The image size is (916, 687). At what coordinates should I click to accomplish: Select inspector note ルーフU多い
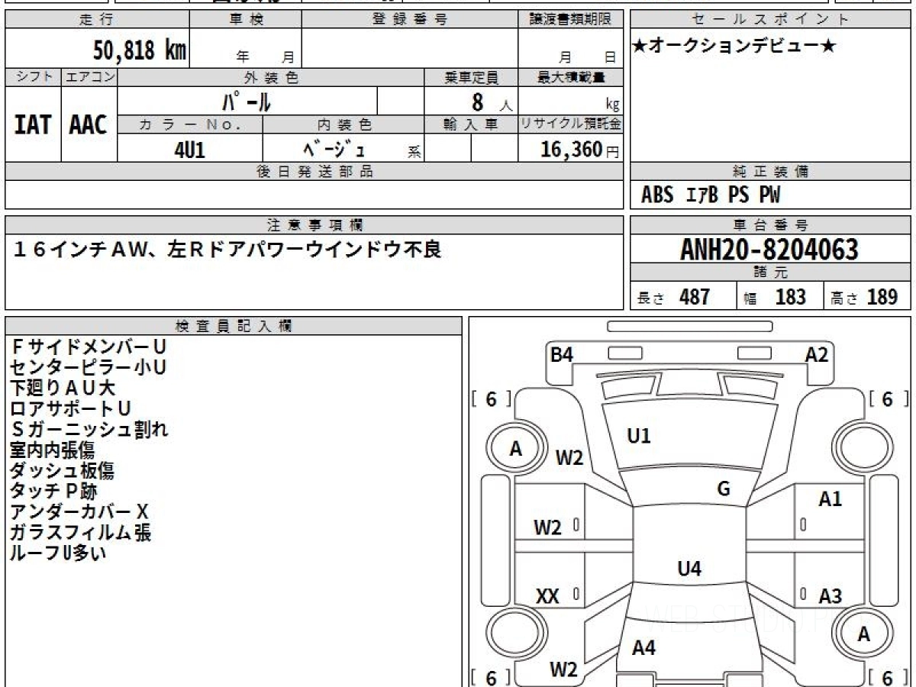[x=58, y=553]
